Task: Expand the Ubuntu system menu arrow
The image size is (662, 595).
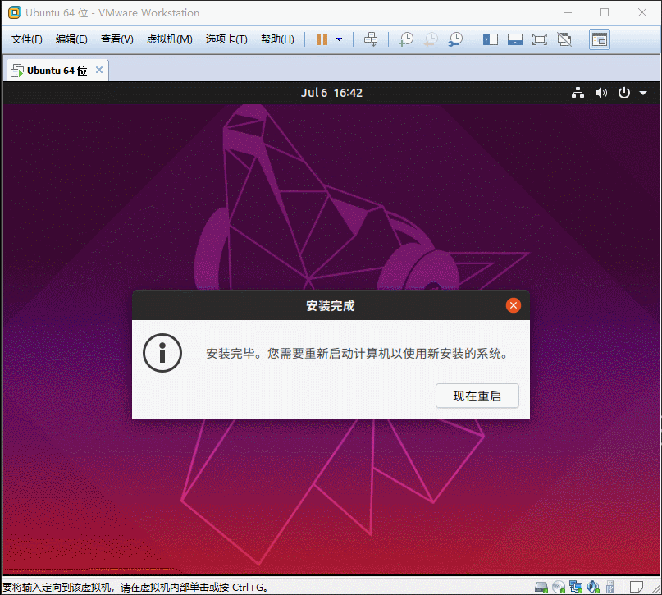Action: (x=643, y=93)
